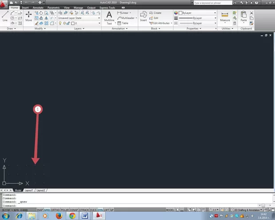Click the Match Properties icon in Clipboard
The image size is (275, 220).
[x=251, y=23]
